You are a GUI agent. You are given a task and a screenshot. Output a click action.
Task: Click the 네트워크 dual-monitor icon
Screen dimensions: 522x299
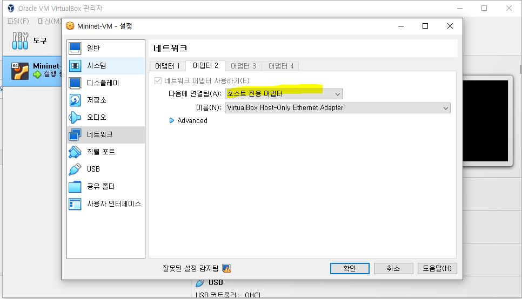pos(75,135)
